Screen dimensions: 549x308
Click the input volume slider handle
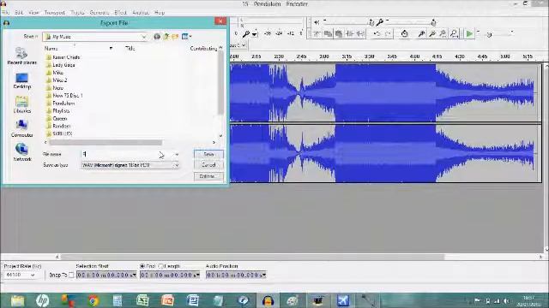433,22
